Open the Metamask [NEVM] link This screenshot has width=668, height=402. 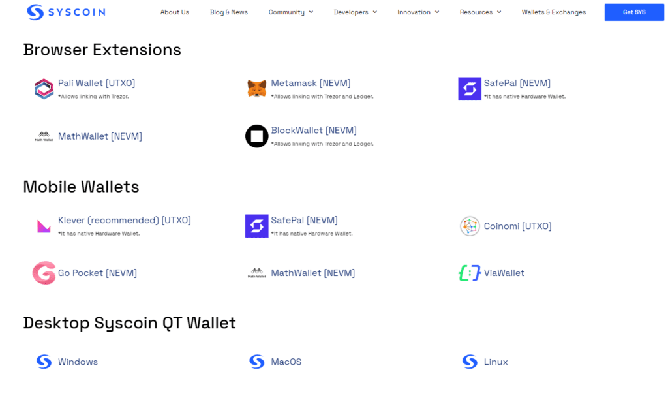[x=311, y=83]
